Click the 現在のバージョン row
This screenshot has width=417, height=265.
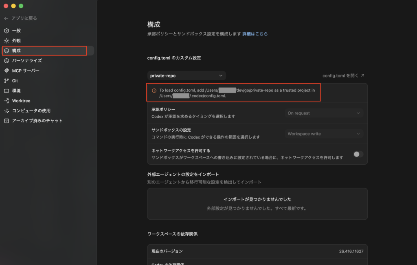coord(257,251)
